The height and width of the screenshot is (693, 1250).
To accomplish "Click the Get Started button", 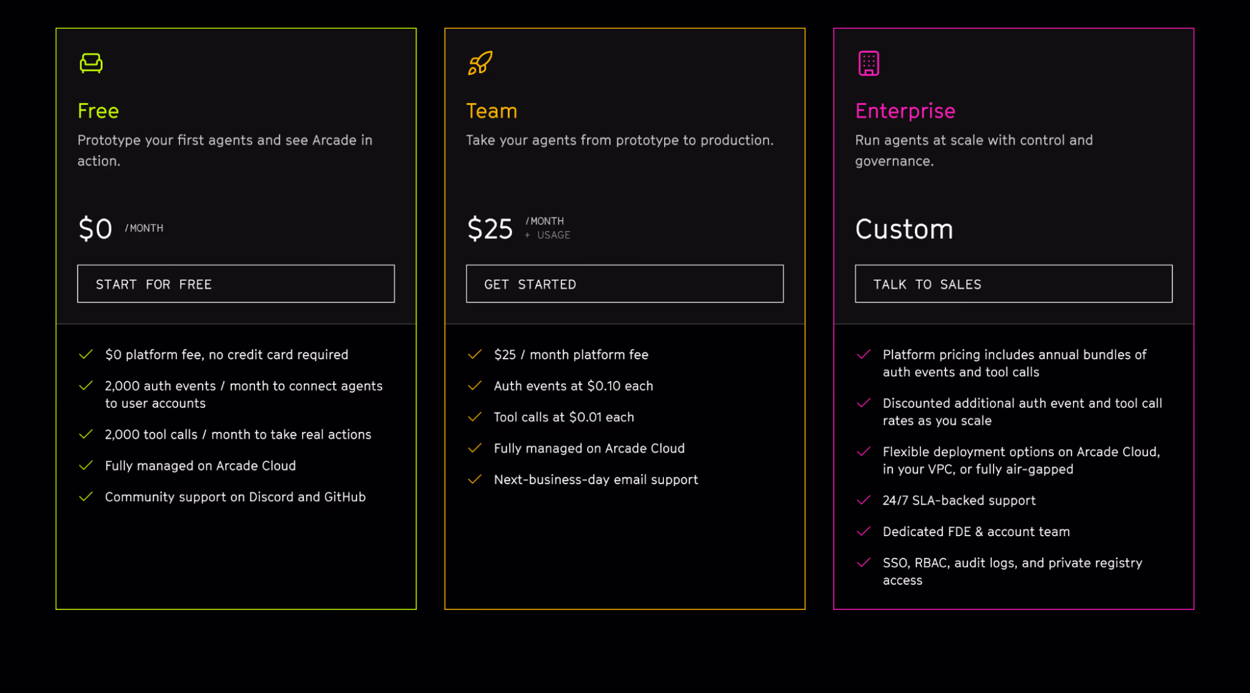I will tap(625, 284).
